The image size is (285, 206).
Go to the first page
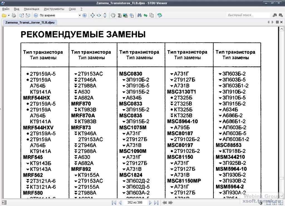(x=114, y=203)
